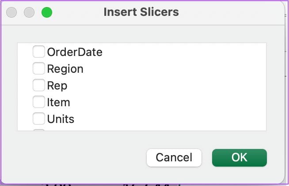Enable the Region field checkbox
The image size is (289, 186).
(x=39, y=69)
